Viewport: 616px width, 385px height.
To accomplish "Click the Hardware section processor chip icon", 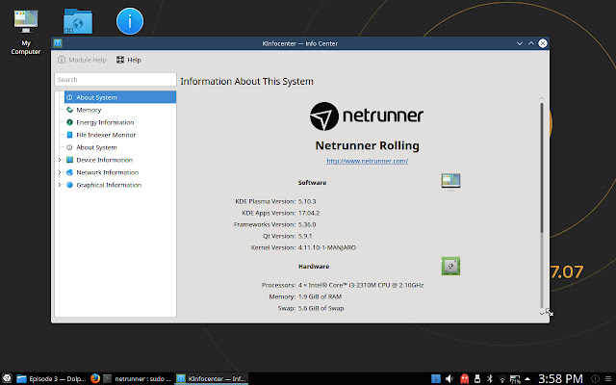I will 450,266.
